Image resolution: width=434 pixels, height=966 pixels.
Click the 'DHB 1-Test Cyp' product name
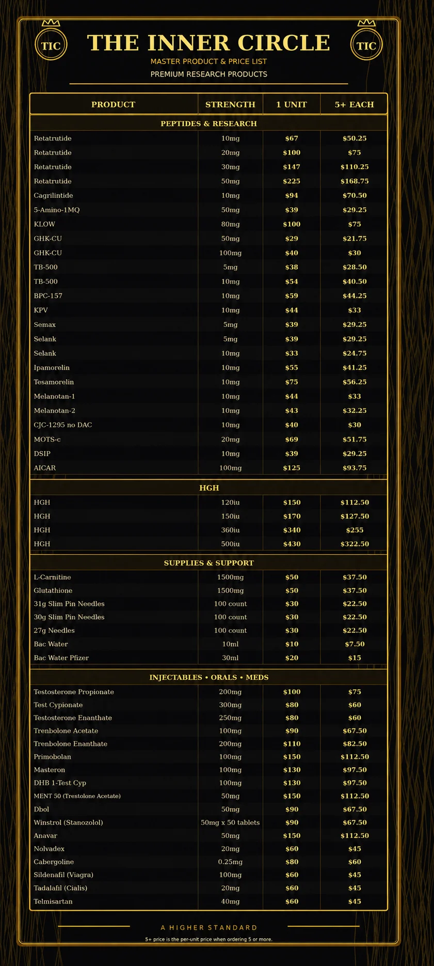click(60, 783)
